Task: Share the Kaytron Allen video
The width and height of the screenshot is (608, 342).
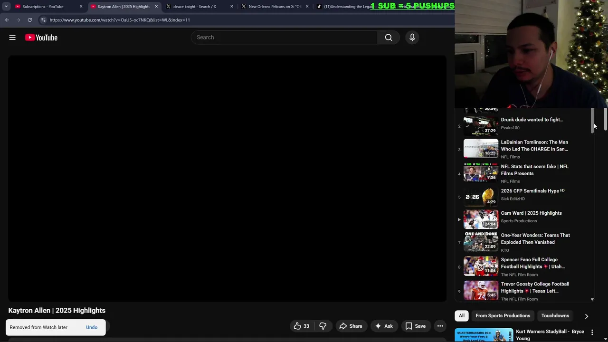Action: (x=351, y=326)
